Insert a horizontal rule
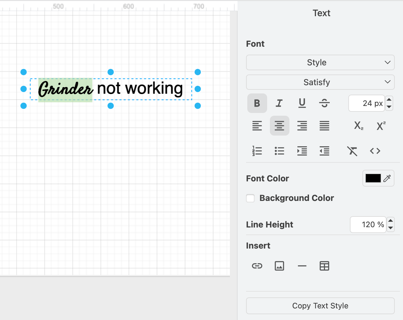The image size is (403, 320). (x=302, y=266)
